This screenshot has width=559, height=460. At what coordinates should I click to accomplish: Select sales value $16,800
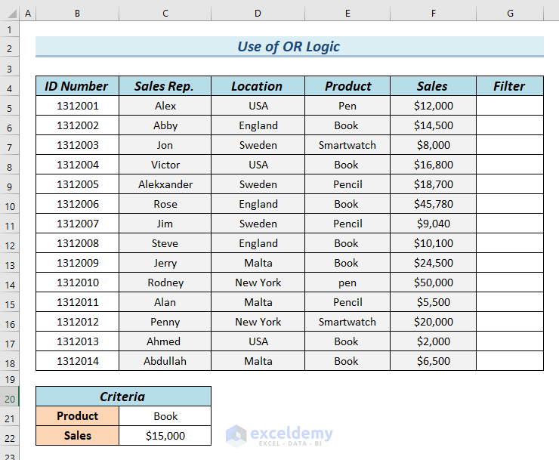(x=433, y=165)
